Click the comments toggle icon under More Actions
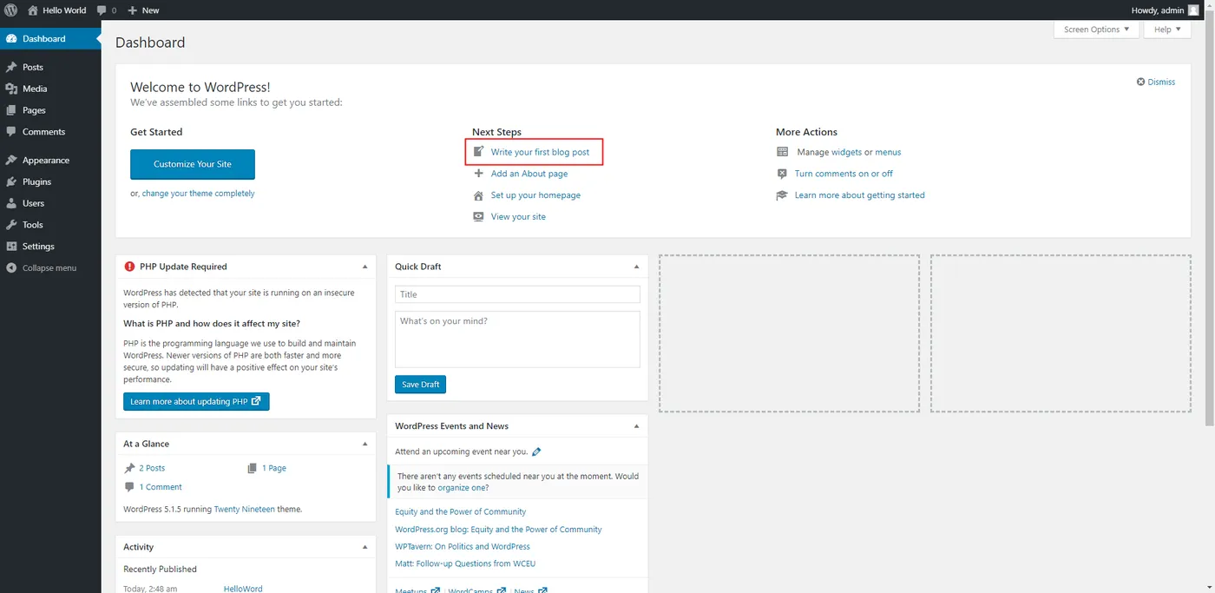The image size is (1215, 593). tap(782, 173)
